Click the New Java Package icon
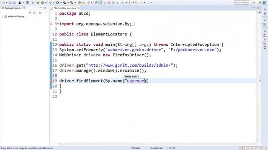The width and height of the screenshot is (268, 150). (x=38, y=3)
